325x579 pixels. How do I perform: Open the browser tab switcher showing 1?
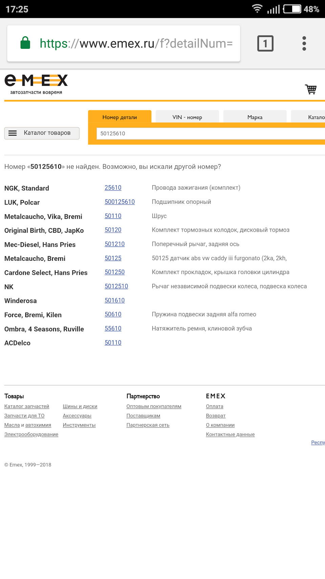coord(265,43)
